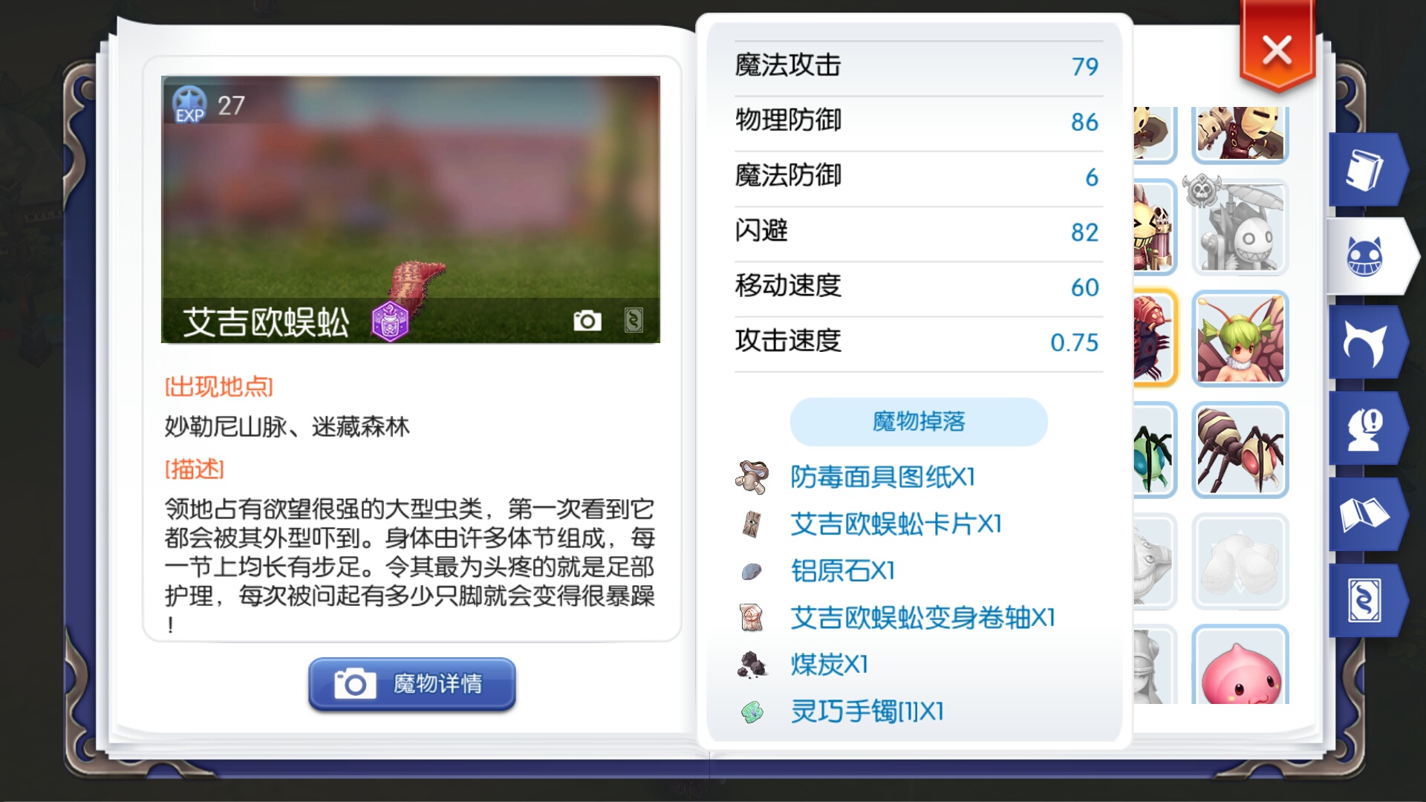Select the white locked blob monster thumbnail

1240,561
